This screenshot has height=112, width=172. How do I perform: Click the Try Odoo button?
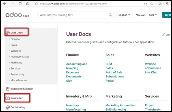point(167,15)
